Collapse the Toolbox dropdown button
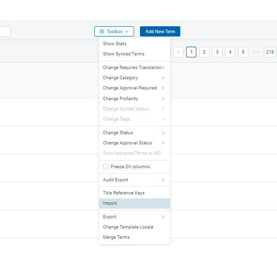This screenshot has height=265, width=277. [x=114, y=32]
